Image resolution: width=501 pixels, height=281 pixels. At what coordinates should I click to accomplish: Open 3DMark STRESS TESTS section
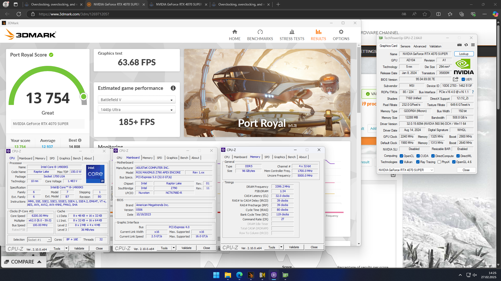(x=292, y=35)
